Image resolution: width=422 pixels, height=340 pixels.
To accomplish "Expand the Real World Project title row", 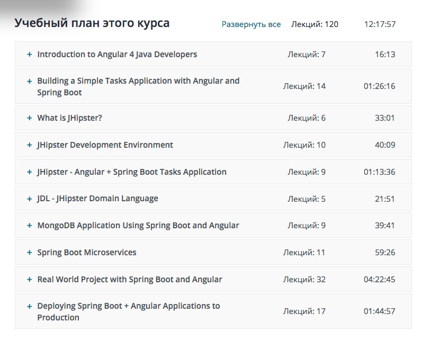I will pyautogui.click(x=130, y=279).
